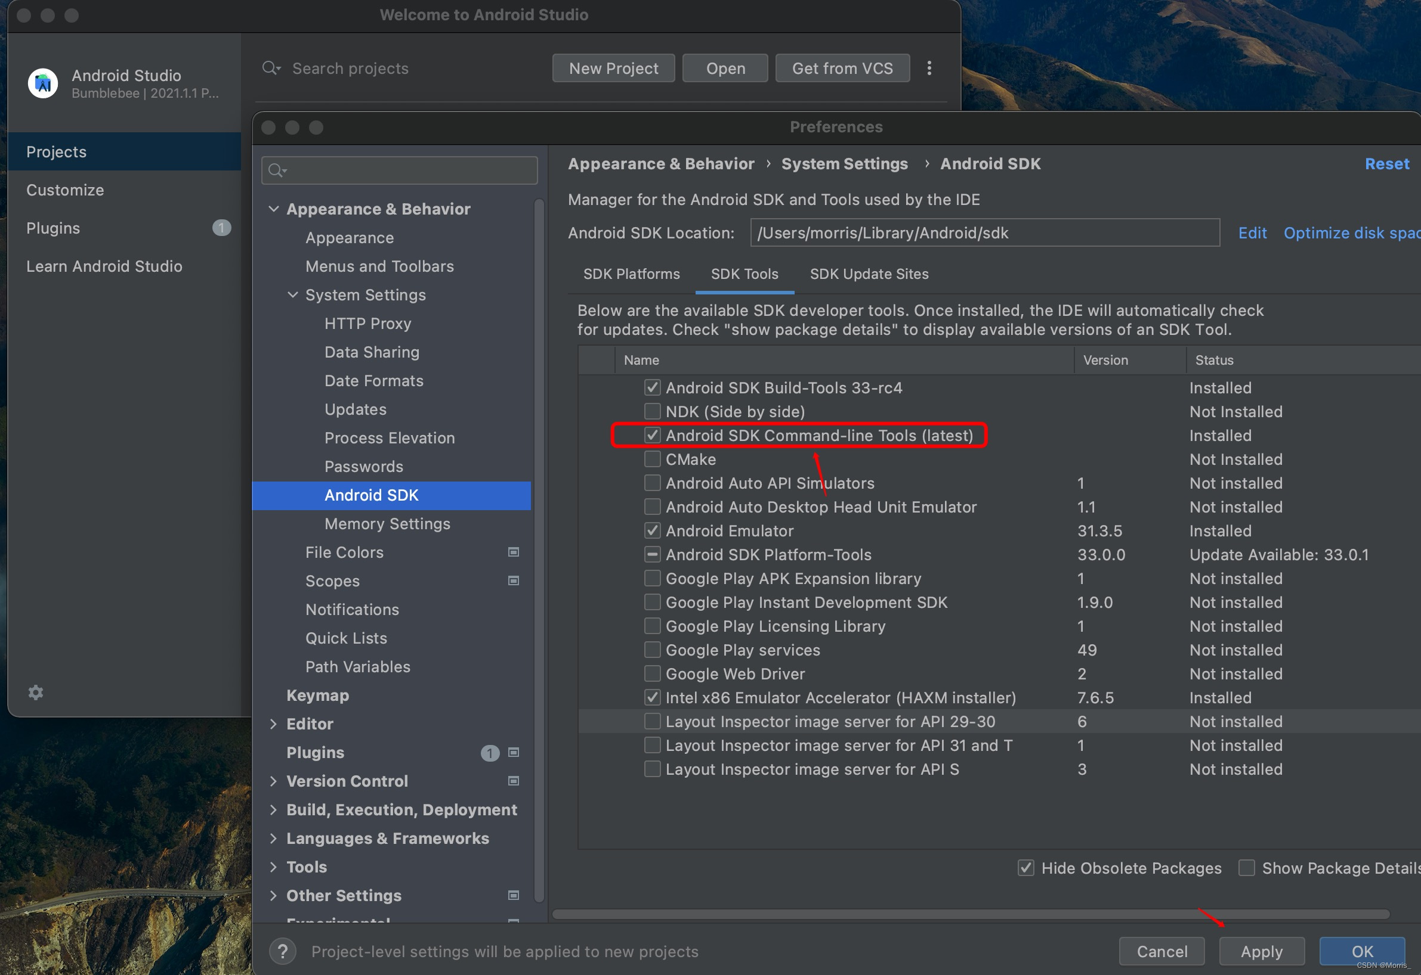Click the New Project button
Image resolution: width=1421 pixels, height=975 pixels.
tap(613, 68)
